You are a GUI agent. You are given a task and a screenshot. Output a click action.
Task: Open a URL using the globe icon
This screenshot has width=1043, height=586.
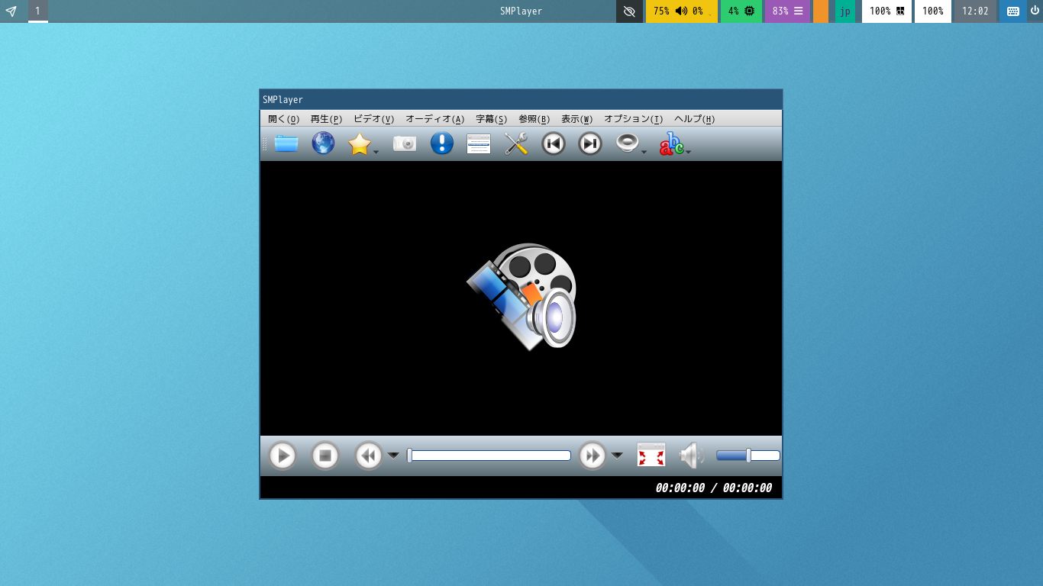tap(323, 143)
